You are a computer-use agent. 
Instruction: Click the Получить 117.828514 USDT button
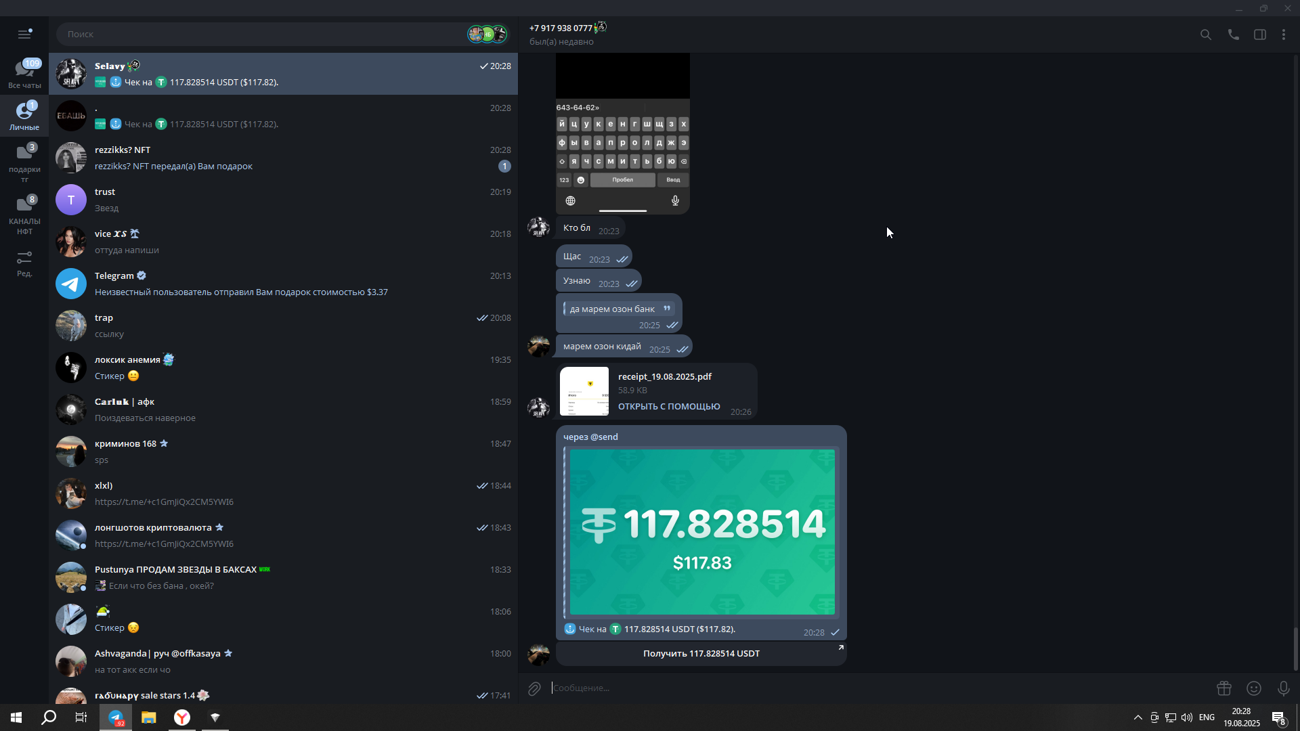click(x=701, y=654)
